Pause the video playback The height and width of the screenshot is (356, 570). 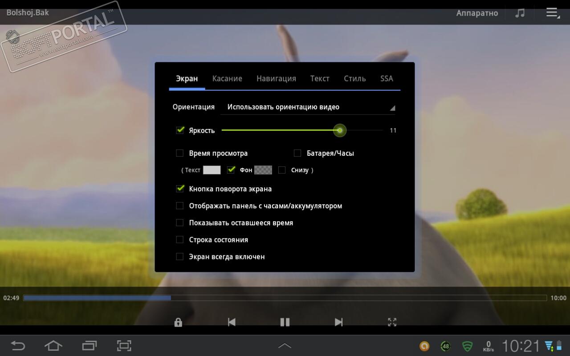pyautogui.click(x=285, y=322)
